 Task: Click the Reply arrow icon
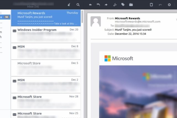click(90, 5)
